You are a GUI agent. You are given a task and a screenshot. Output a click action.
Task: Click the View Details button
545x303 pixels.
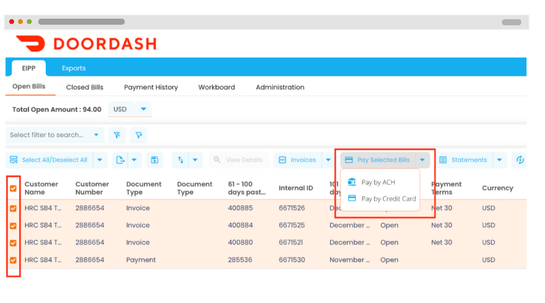[x=239, y=160]
